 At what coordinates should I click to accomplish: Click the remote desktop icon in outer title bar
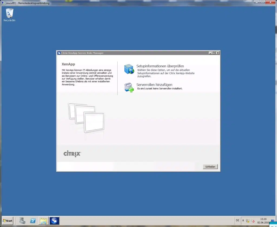click(3, 3)
